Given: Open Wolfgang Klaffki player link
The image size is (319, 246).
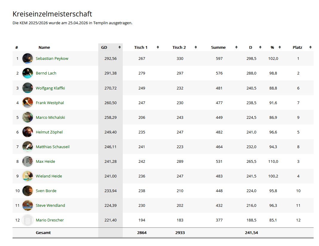Looking at the screenshot, I should tap(50, 88).
